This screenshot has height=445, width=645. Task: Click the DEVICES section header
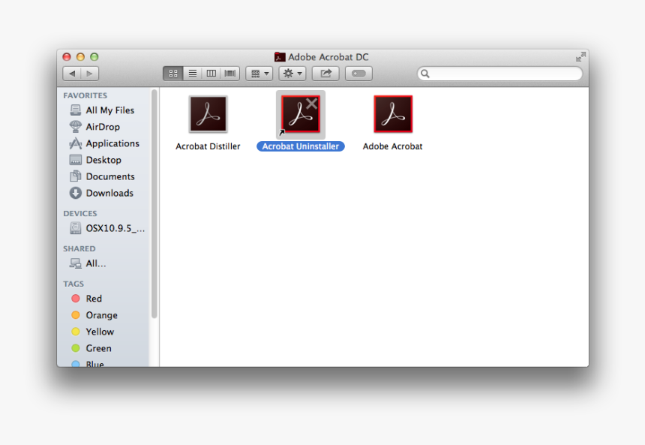click(x=80, y=214)
